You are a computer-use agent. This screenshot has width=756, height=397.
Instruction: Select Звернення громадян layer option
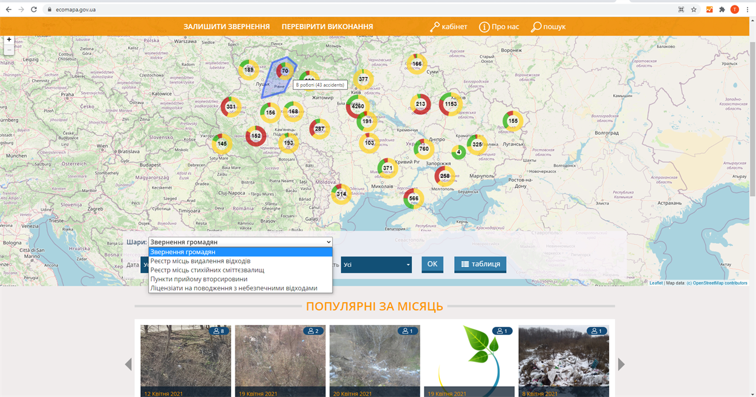[241, 252]
